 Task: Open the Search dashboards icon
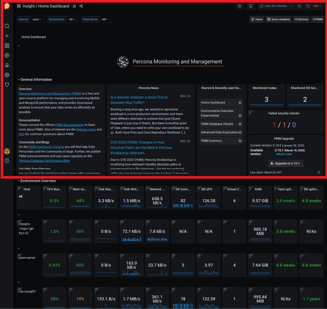(7, 26)
